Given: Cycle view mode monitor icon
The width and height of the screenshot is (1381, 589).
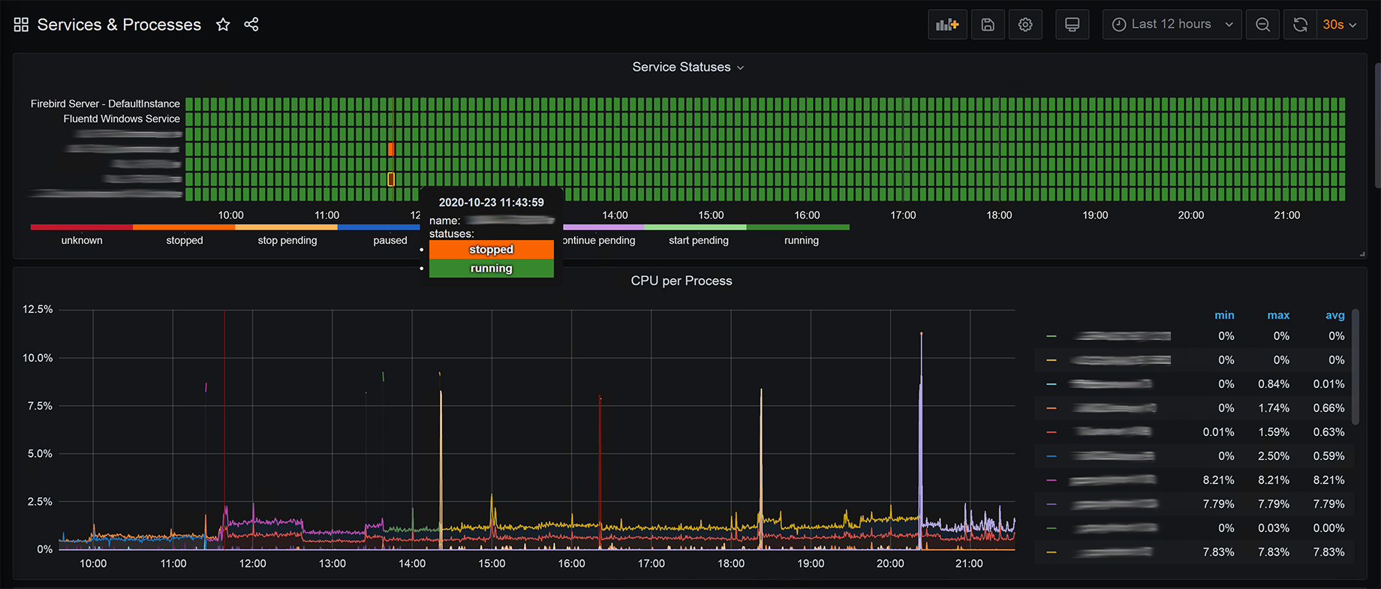Looking at the screenshot, I should pyautogui.click(x=1073, y=25).
